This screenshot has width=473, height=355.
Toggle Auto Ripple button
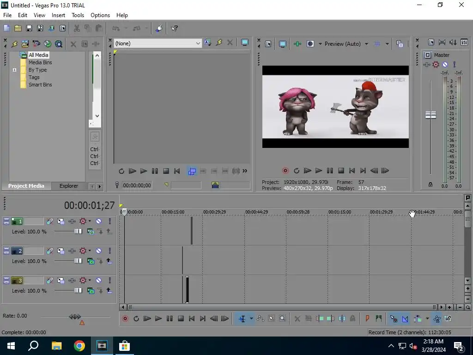click(418, 319)
